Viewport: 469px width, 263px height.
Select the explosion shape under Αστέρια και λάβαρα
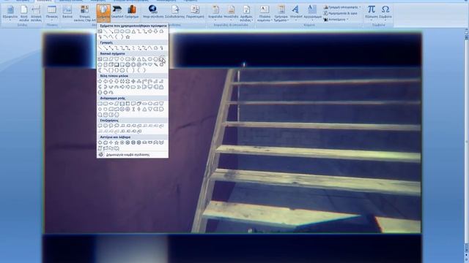tap(100, 142)
